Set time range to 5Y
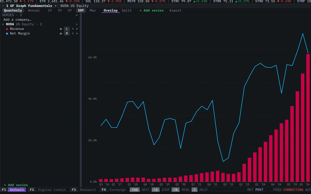The image size is (311, 194). point(70,11)
